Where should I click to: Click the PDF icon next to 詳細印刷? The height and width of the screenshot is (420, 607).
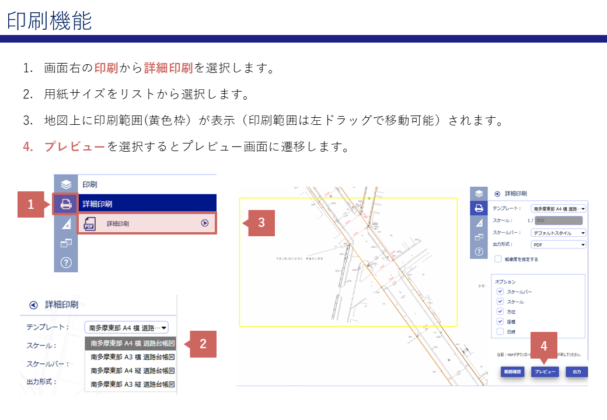89,223
